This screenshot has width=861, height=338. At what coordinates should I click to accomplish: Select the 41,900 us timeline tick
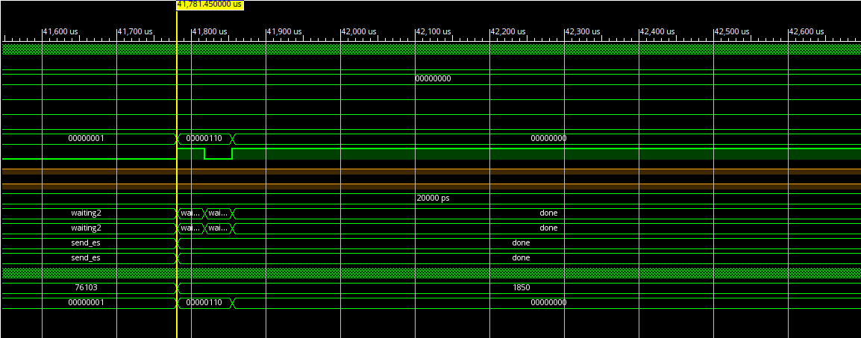pyautogui.click(x=284, y=31)
